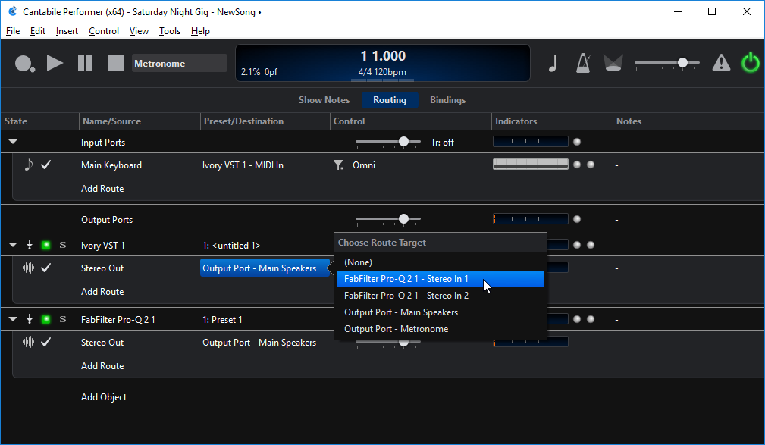
Task: Toggle the green bypass indicator for FabFilter Pro-Q 2 1
Action: (x=45, y=319)
